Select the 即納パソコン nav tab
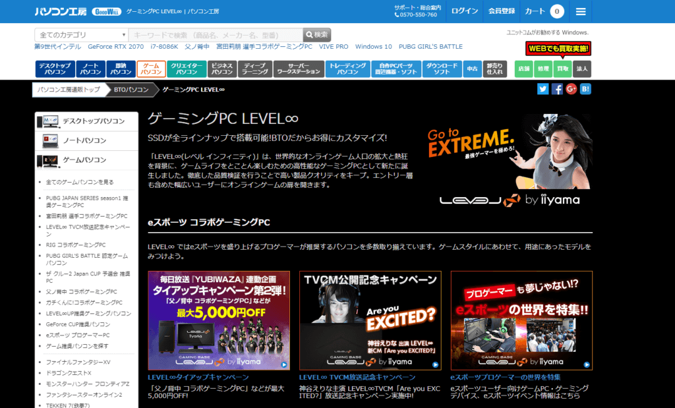Screen dimensions: 675x408 (121, 69)
